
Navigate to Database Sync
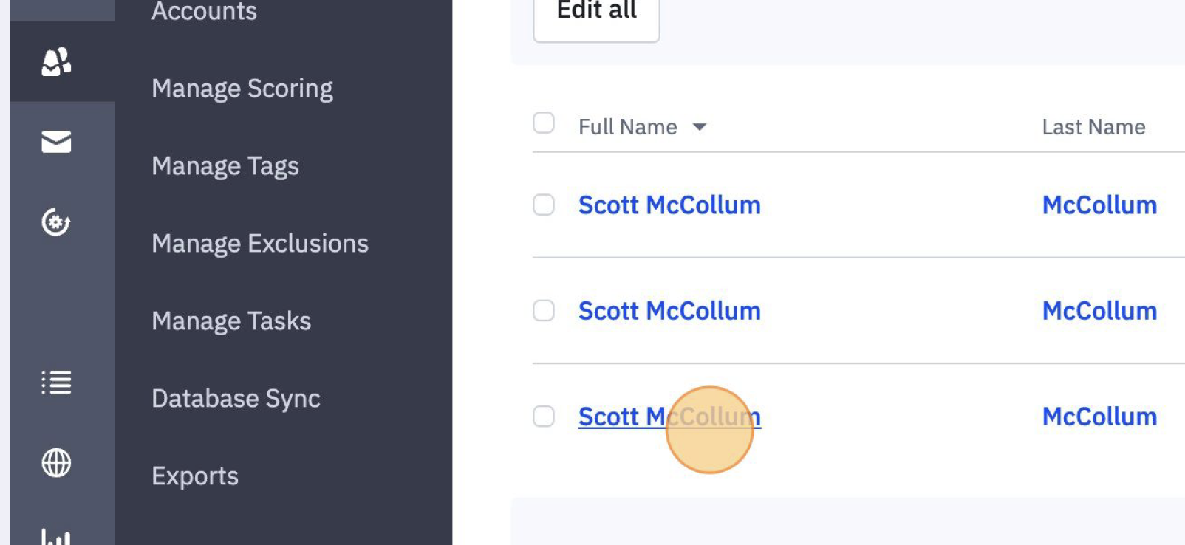point(236,399)
